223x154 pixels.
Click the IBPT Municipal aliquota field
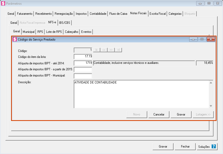click(83, 76)
